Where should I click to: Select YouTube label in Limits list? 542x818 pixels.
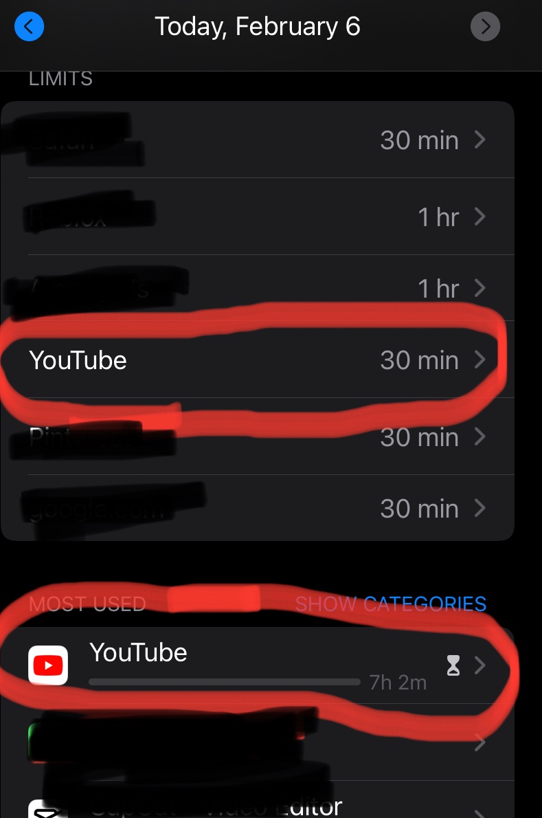[78, 360]
